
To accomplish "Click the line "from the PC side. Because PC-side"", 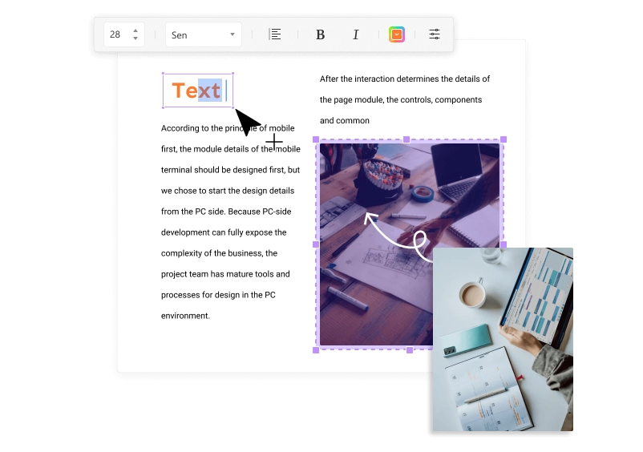I will pos(226,212).
